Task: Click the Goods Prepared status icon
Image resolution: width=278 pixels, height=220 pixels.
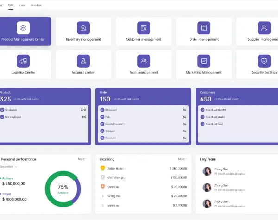Action: (102, 124)
